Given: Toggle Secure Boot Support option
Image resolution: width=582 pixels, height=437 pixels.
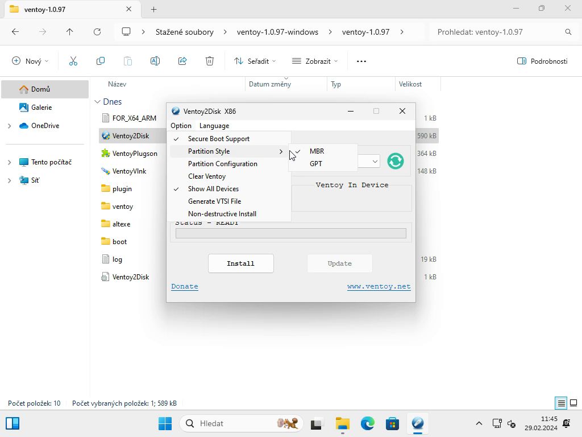Looking at the screenshot, I should coord(218,139).
